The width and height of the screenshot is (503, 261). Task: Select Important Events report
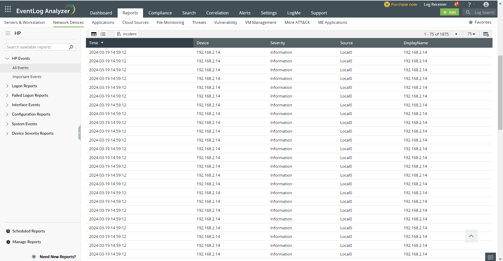click(27, 77)
